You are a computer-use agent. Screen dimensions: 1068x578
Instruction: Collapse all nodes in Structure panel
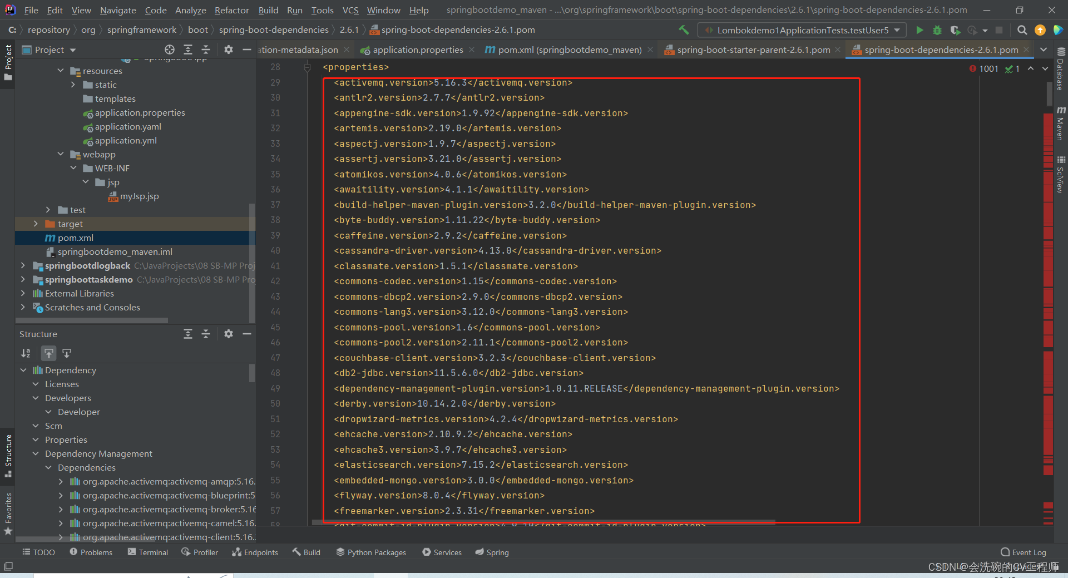tap(206, 334)
